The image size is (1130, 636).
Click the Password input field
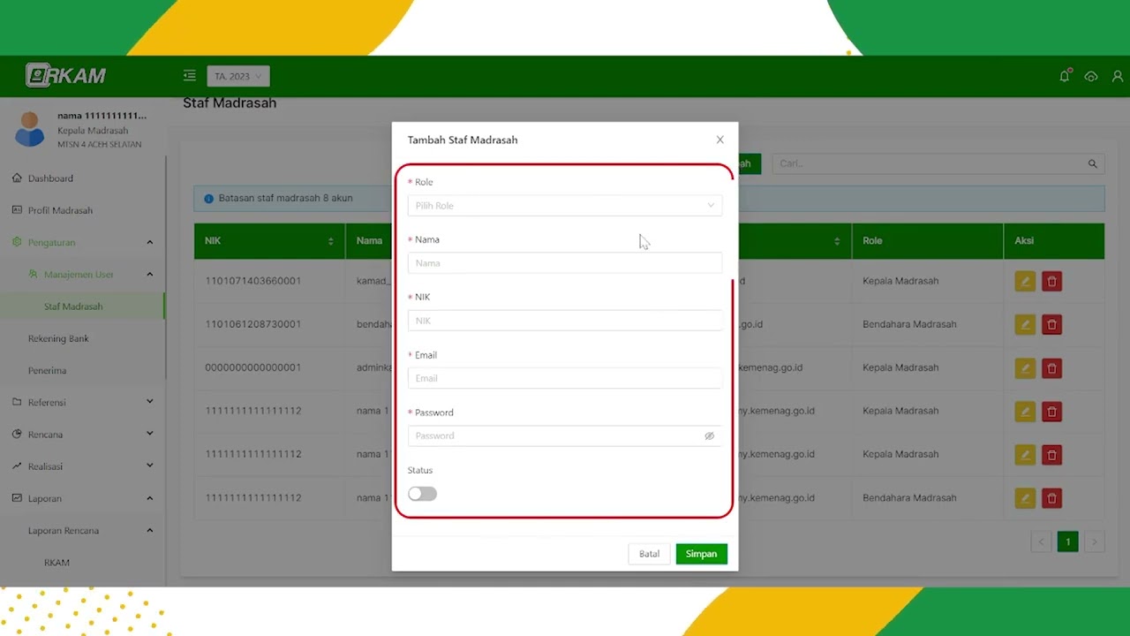[x=565, y=435]
